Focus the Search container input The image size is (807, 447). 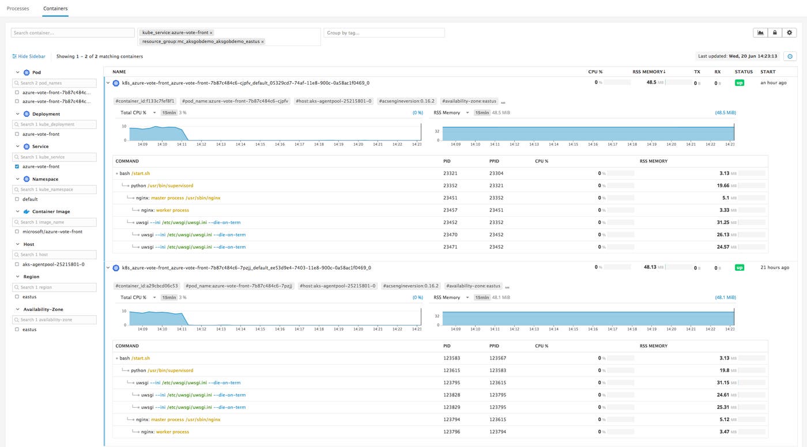[73, 33]
